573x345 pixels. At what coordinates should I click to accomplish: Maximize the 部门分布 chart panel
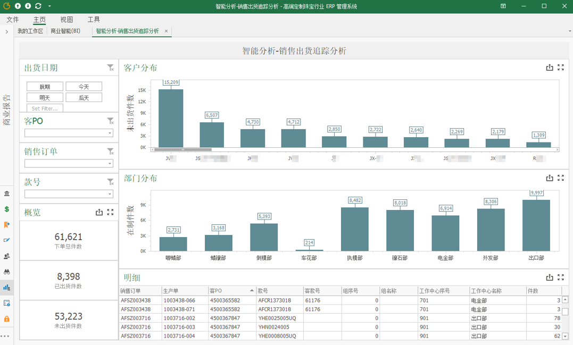(x=561, y=178)
